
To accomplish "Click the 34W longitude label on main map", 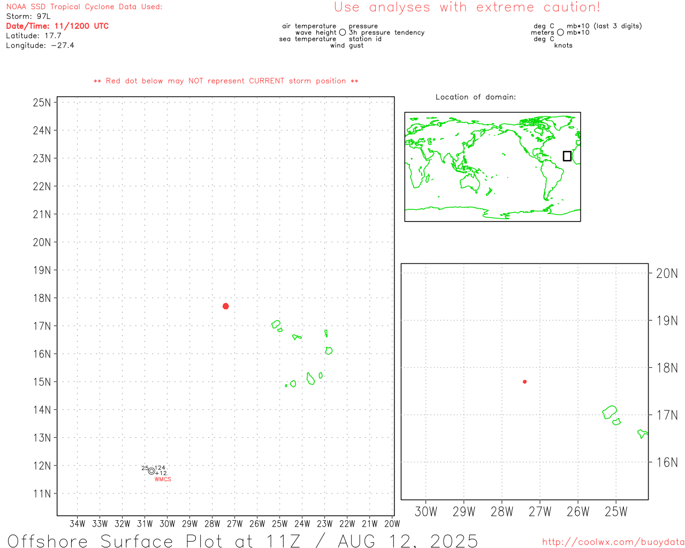I will click(x=78, y=523).
